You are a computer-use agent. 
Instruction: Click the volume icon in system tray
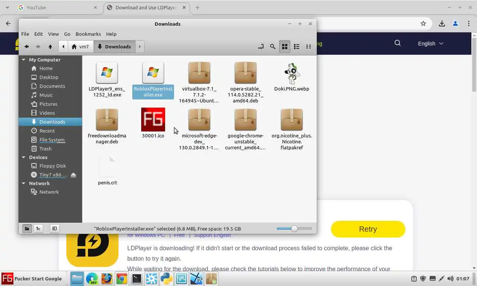[451, 279]
